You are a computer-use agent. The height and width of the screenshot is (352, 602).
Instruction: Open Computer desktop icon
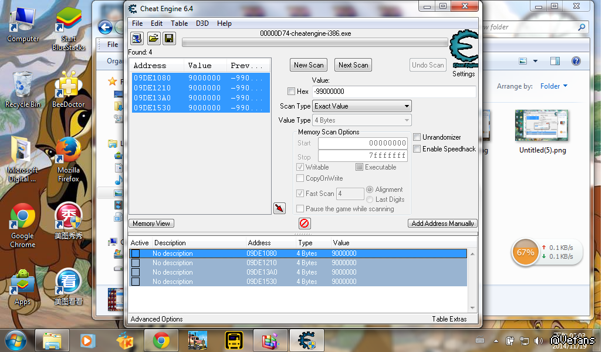coord(23,25)
